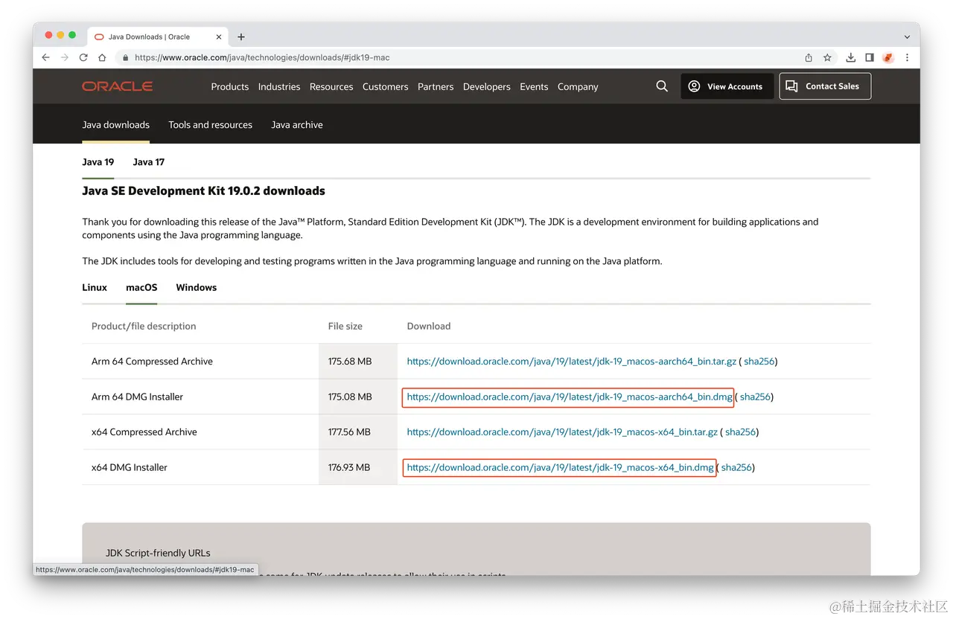Click the red extension icon in the toolbar

pos(887,57)
